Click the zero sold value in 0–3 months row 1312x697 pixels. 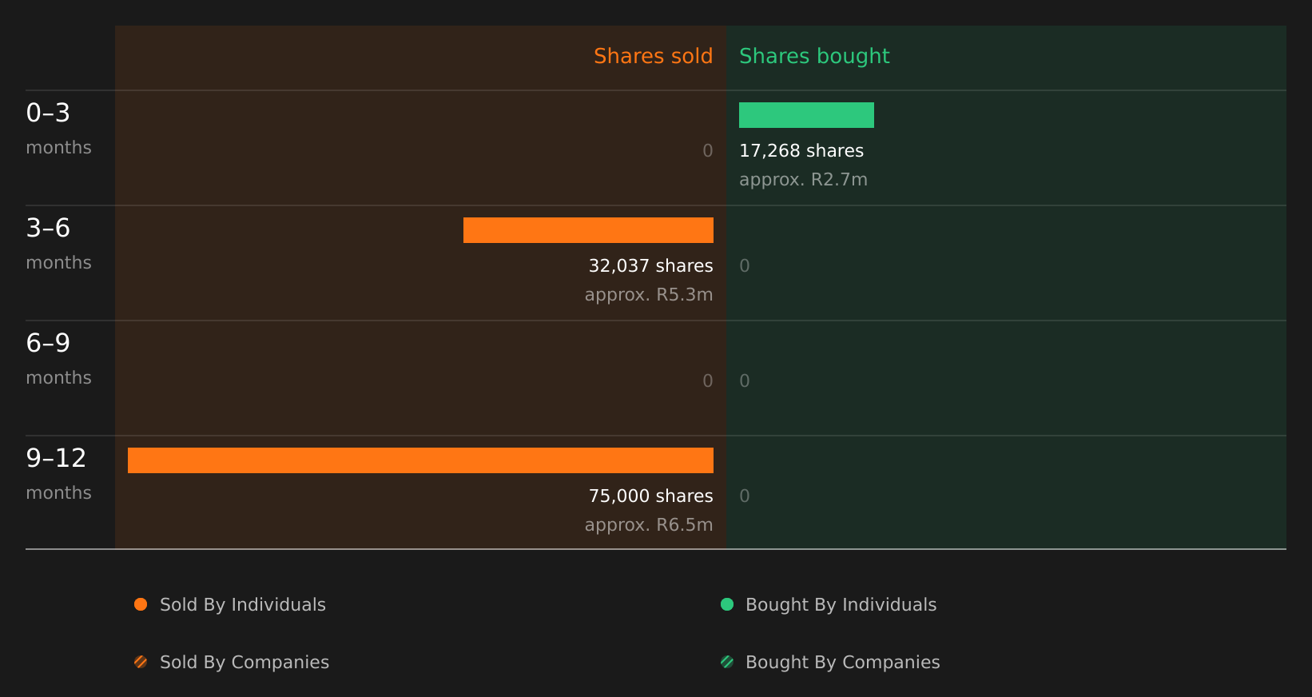[708, 150]
